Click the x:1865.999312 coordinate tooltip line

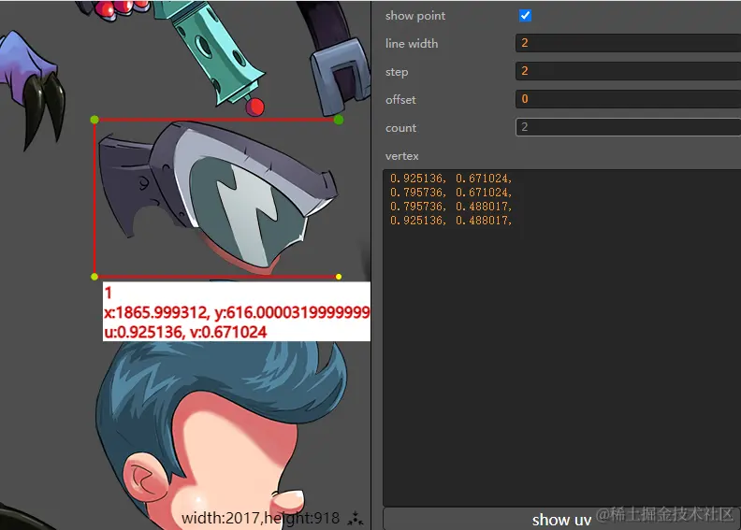click(237, 312)
